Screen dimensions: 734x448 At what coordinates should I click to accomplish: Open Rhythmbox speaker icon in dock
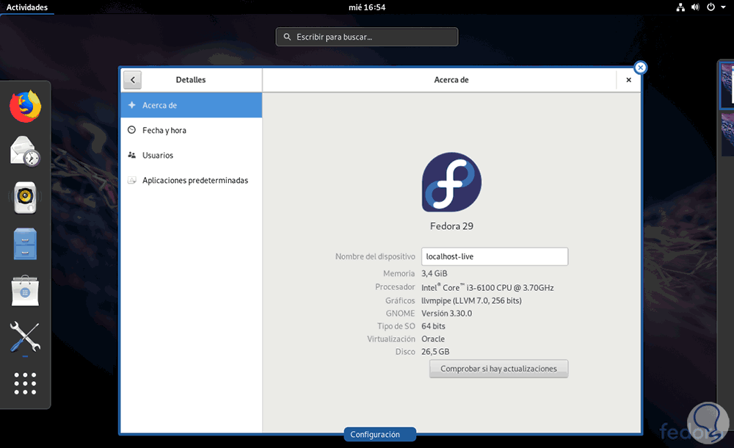(25, 198)
